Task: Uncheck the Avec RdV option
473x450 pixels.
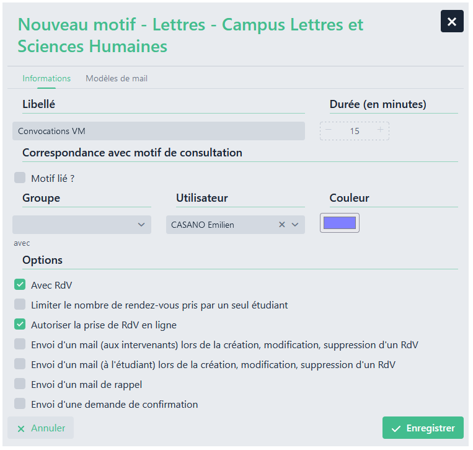Action: pyautogui.click(x=20, y=286)
